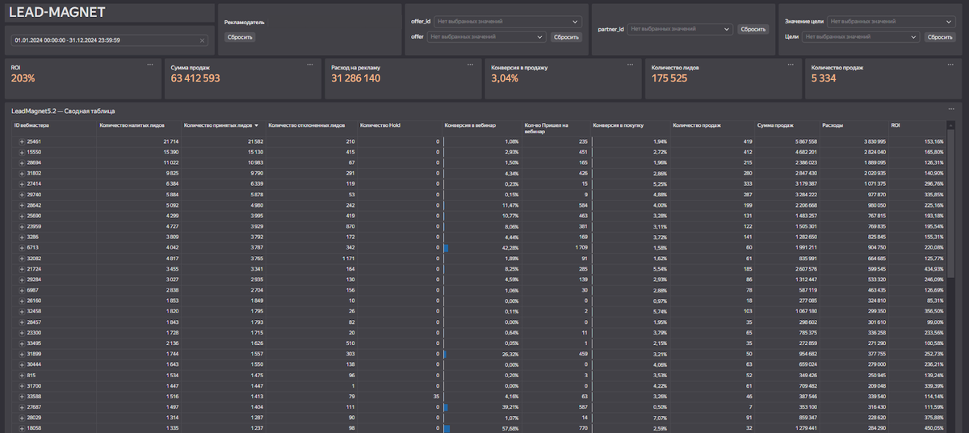
Task: Open the Цели dropdown
Action: [x=862, y=36]
